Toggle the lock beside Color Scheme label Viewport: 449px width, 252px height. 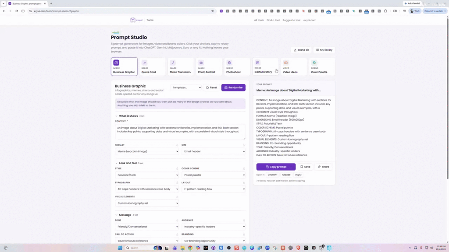point(244,168)
